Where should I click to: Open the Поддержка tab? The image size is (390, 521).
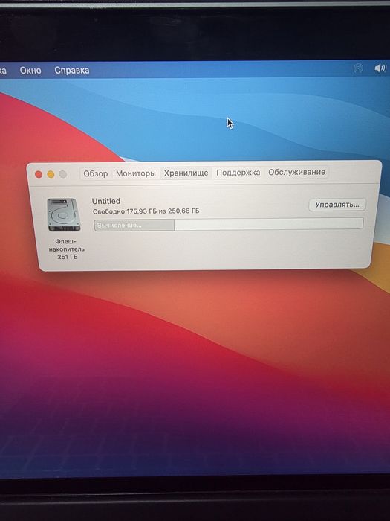(x=238, y=173)
